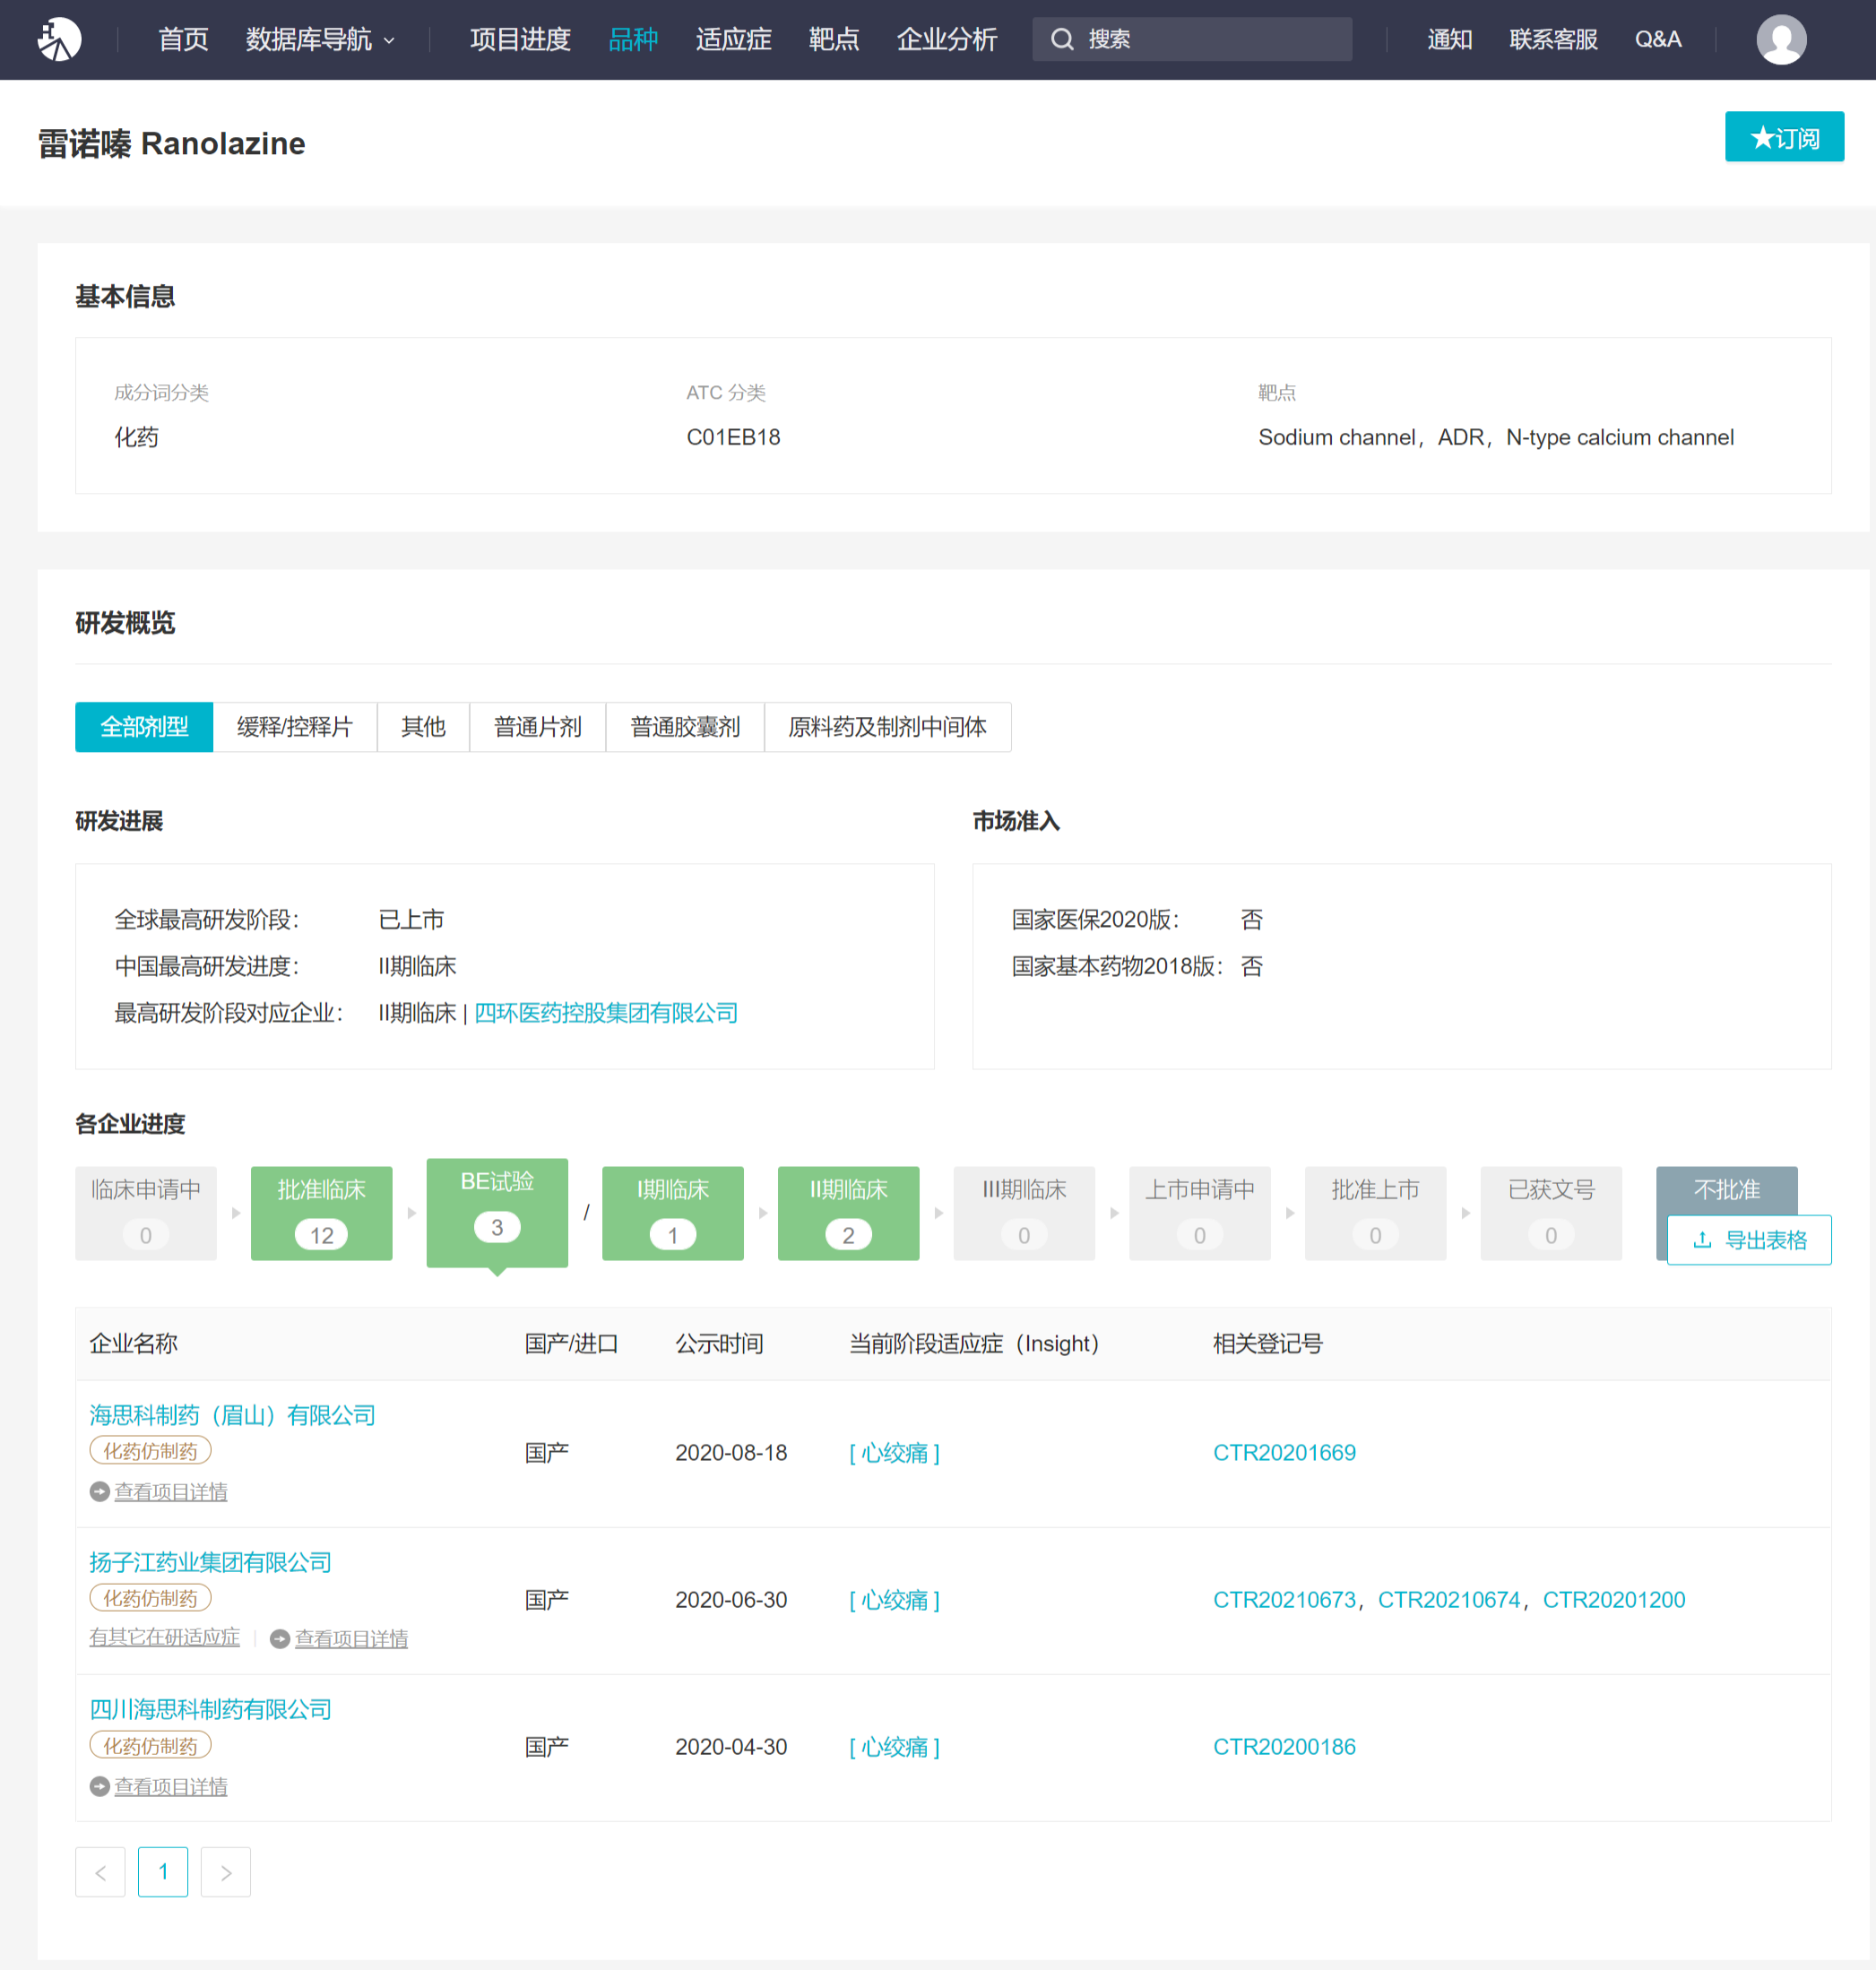Click the ★订阅 subscribe button
This screenshot has width=1876, height=1970.
click(x=1784, y=137)
